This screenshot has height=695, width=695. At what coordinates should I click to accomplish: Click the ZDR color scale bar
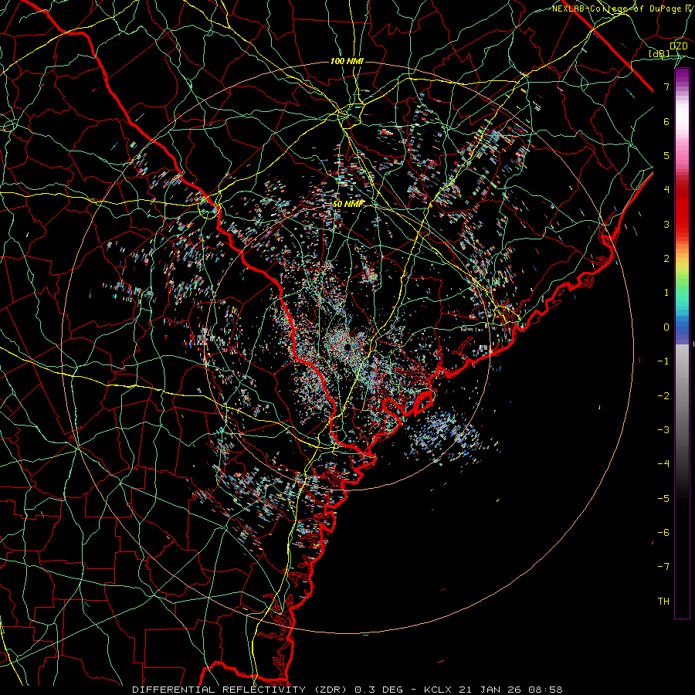pos(682,343)
